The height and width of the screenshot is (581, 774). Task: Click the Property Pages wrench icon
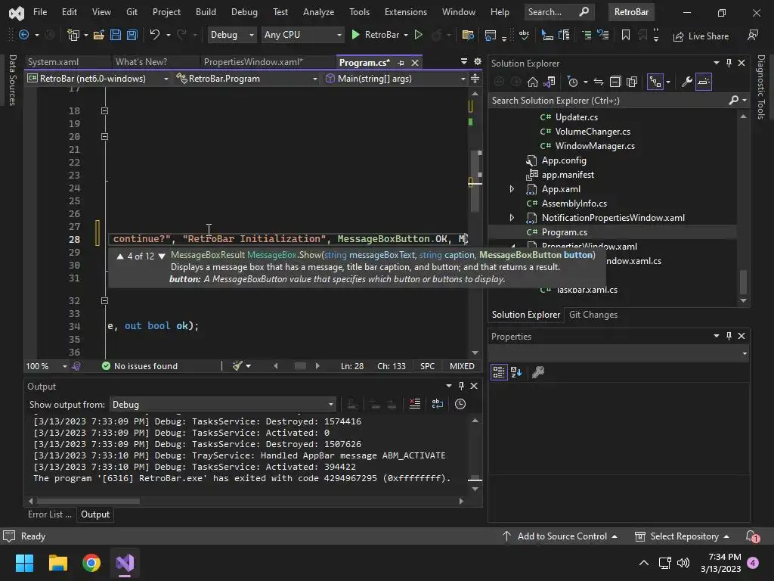pyautogui.click(x=538, y=372)
